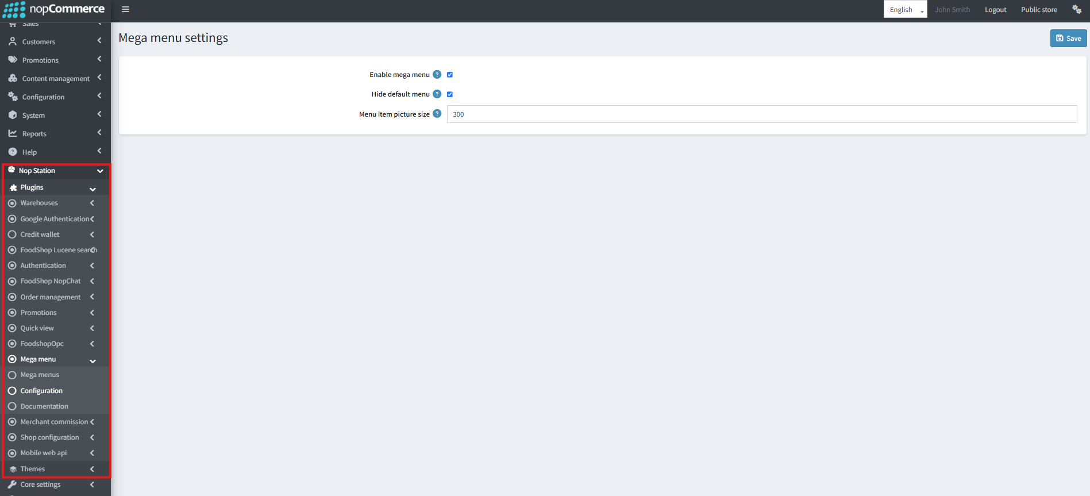This screenshot has height=496, width=1090.
Task: Click the Help question mark icon in sidebar
Action: coord(13,152)
